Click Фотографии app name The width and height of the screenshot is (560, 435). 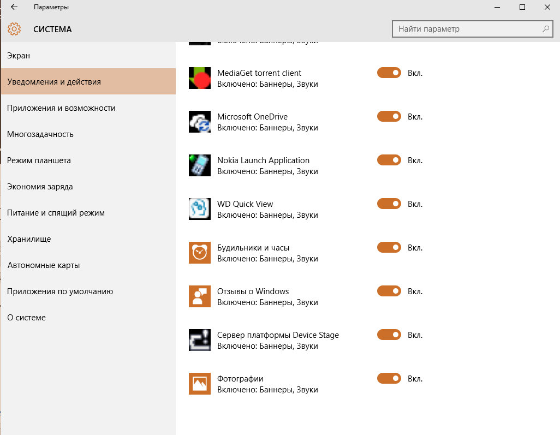[240, 379]
